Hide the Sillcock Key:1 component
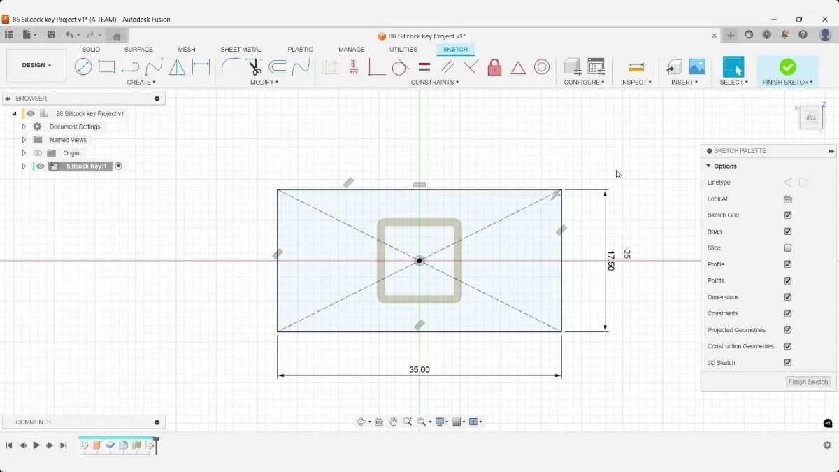 pos(41,166)
